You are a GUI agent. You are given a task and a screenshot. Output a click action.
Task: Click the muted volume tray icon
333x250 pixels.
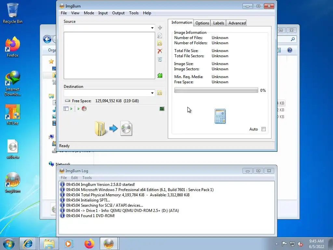coord(300,244)
